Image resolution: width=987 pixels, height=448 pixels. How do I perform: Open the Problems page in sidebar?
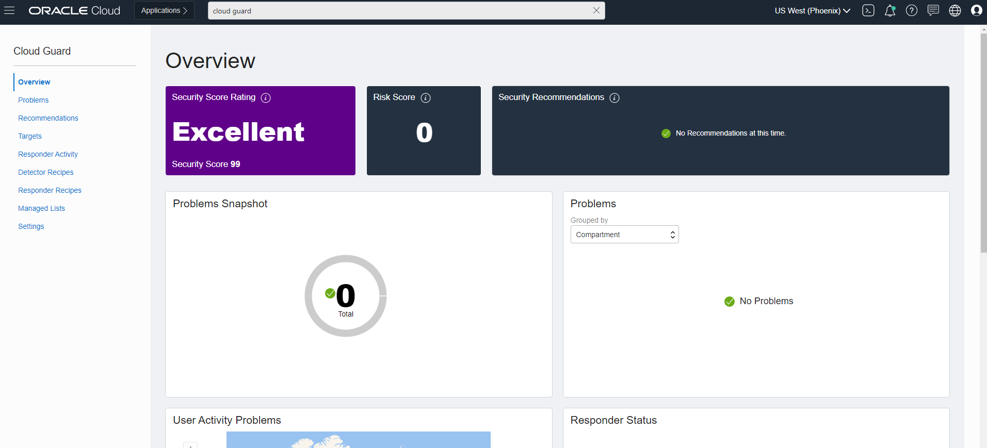(34, 100)
